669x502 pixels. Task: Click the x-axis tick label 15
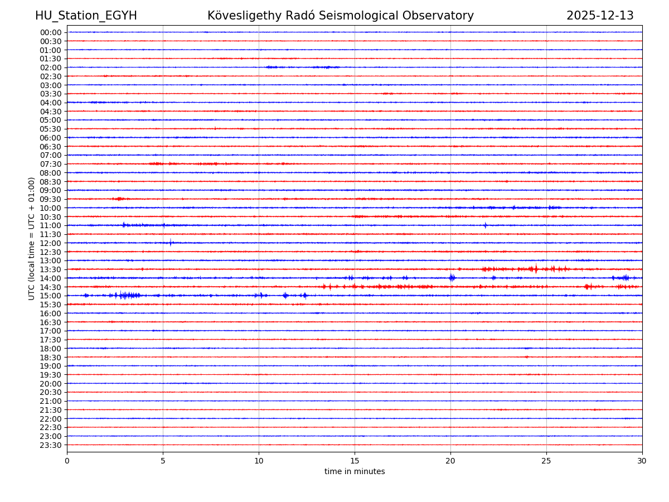pyautogui.click(x=355, y=461)
